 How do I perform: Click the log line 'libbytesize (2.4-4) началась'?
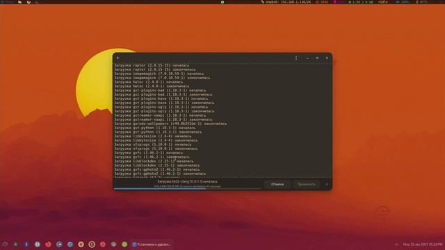click(x=153, y=136)
